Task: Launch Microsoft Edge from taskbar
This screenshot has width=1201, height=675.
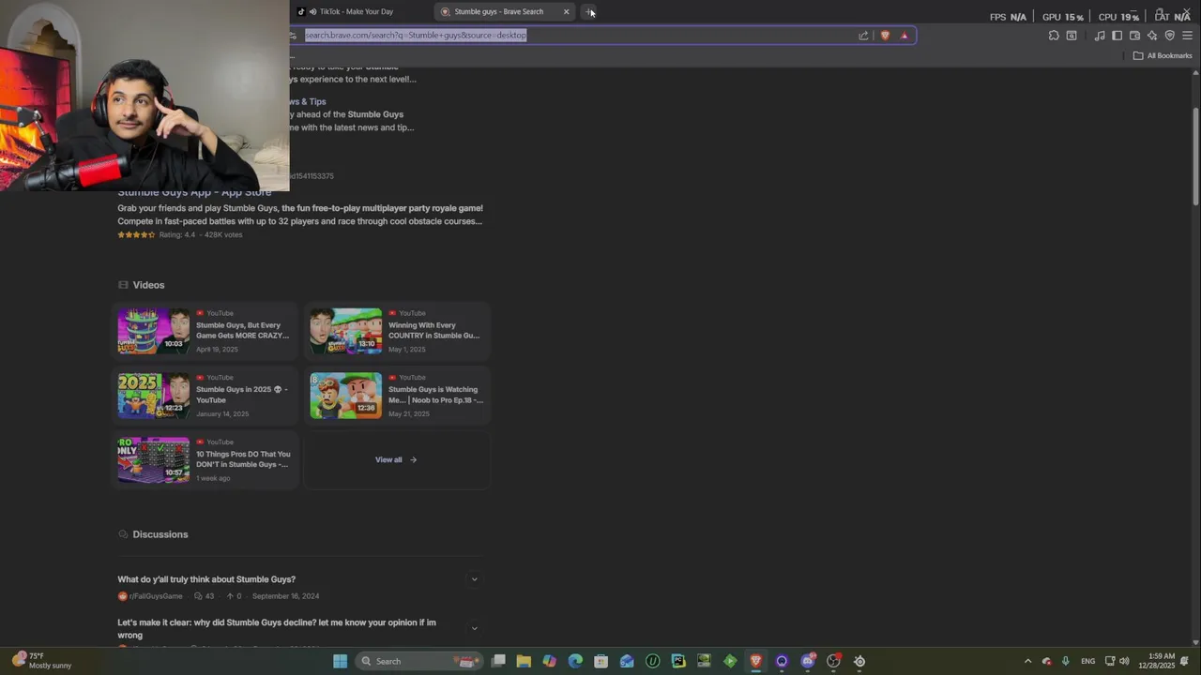Action: click(x=575, y=661)
